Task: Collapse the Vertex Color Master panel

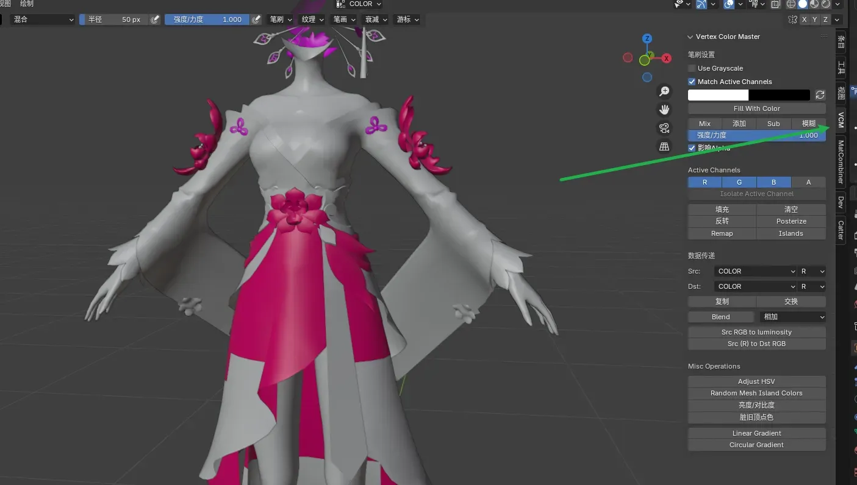Action: [x=690, y=37]
